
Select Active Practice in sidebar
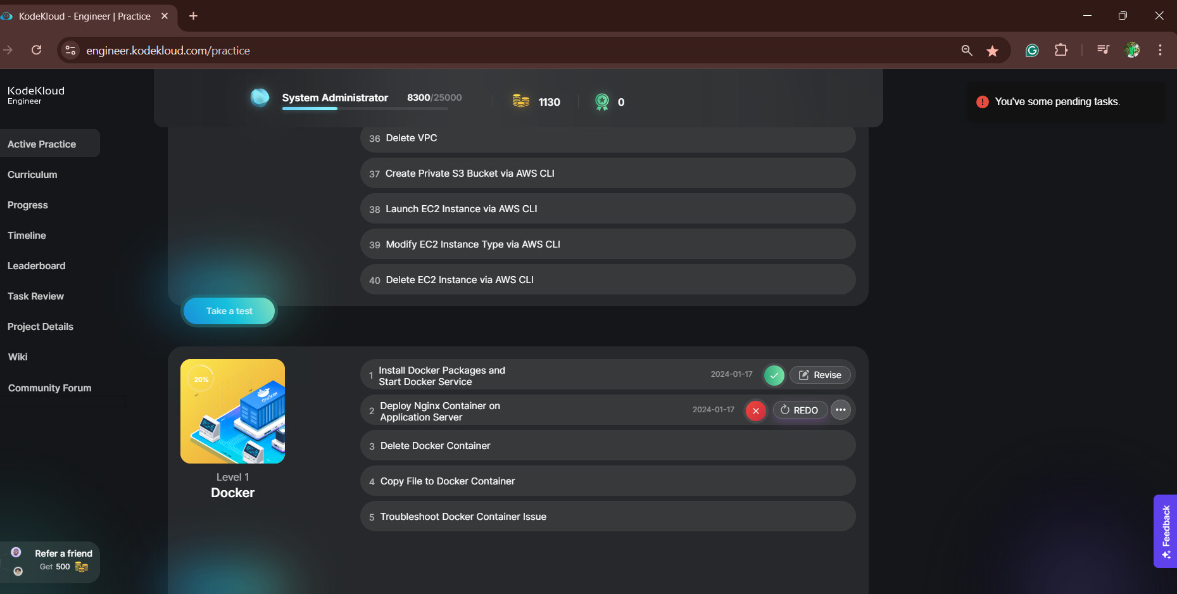(x=49, y=144)
